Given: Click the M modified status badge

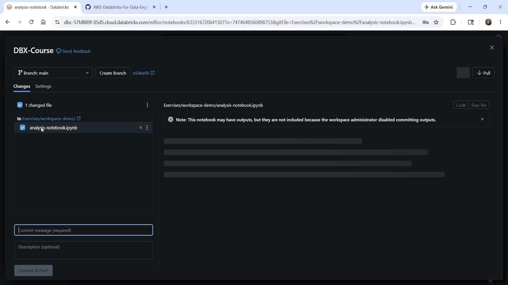Looking at the screenshot, I should pos(141,128).
